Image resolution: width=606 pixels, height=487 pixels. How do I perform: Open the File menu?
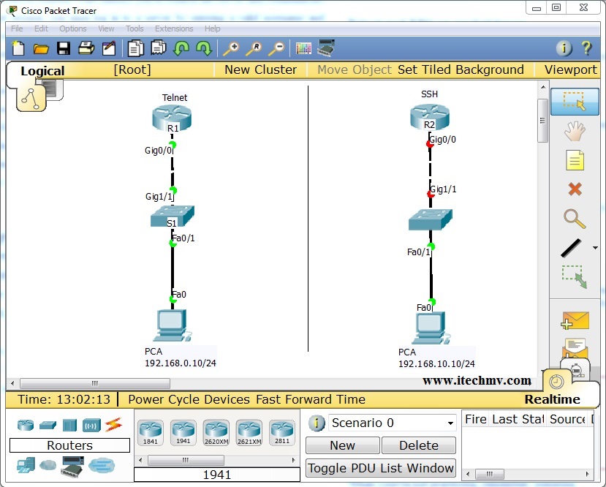[17, 29]
